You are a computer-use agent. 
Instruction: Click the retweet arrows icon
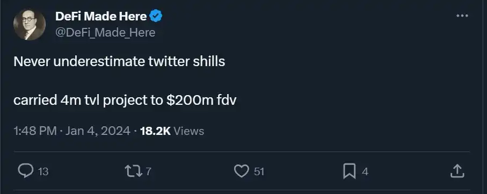point(133,171)
